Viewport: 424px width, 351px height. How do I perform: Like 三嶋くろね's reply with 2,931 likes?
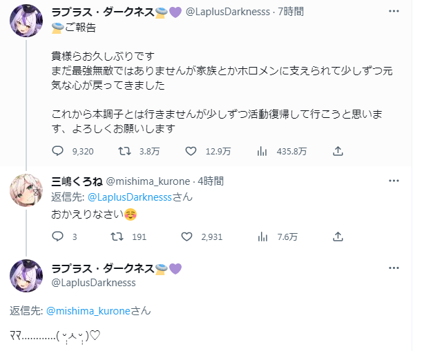click(186, 237)
